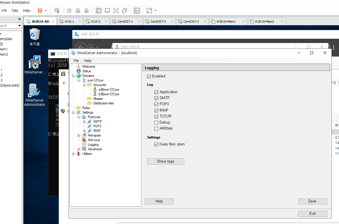Collapse the Accounts folder node
This screenshot has height=224, width=339.
tap(84, 85)
